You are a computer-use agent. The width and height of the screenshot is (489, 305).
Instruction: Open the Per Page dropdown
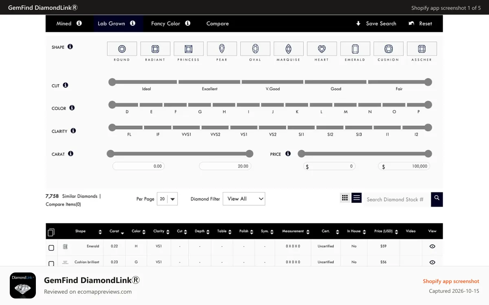point(167,199)
